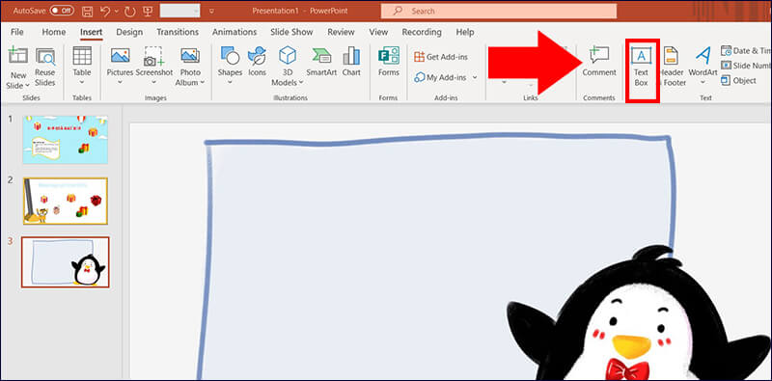The height and width of the screenshot is (381, 772).
Task: Click the Search box
Action: coord(499,11)
